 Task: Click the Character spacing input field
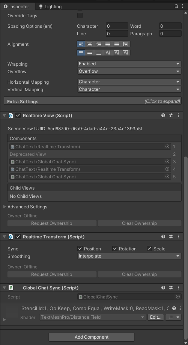(x=117, y=26)
